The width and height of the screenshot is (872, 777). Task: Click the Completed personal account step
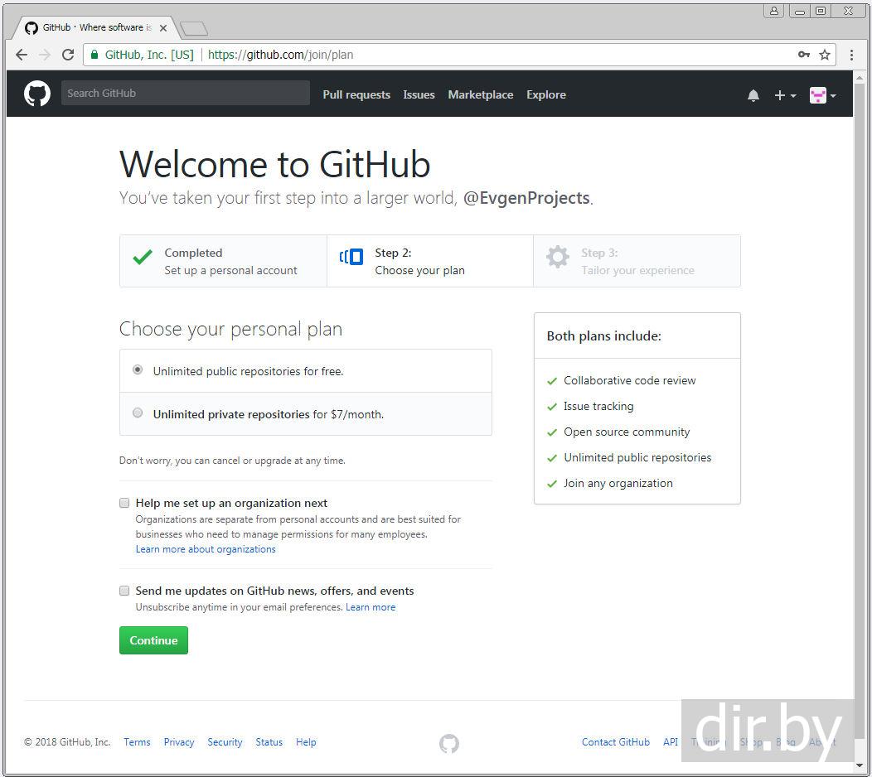tap(223, 261)
